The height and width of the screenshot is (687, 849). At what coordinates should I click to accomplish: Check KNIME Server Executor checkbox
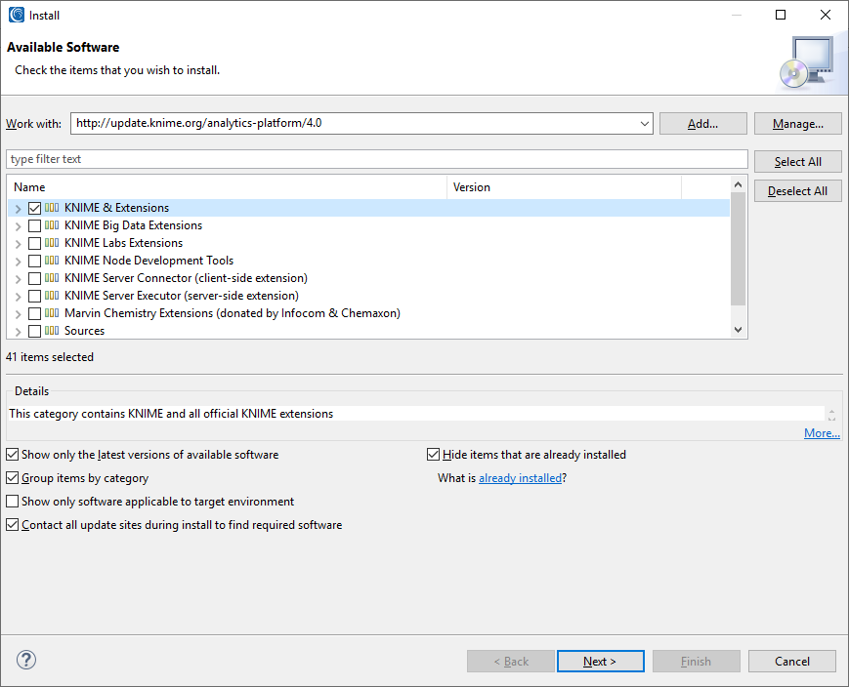[34, 296]
